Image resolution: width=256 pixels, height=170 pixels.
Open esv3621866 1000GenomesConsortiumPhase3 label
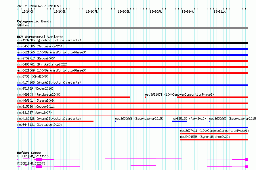point(52,52)
